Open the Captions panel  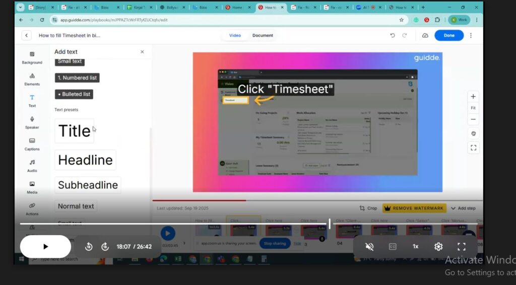pos(32,144)
